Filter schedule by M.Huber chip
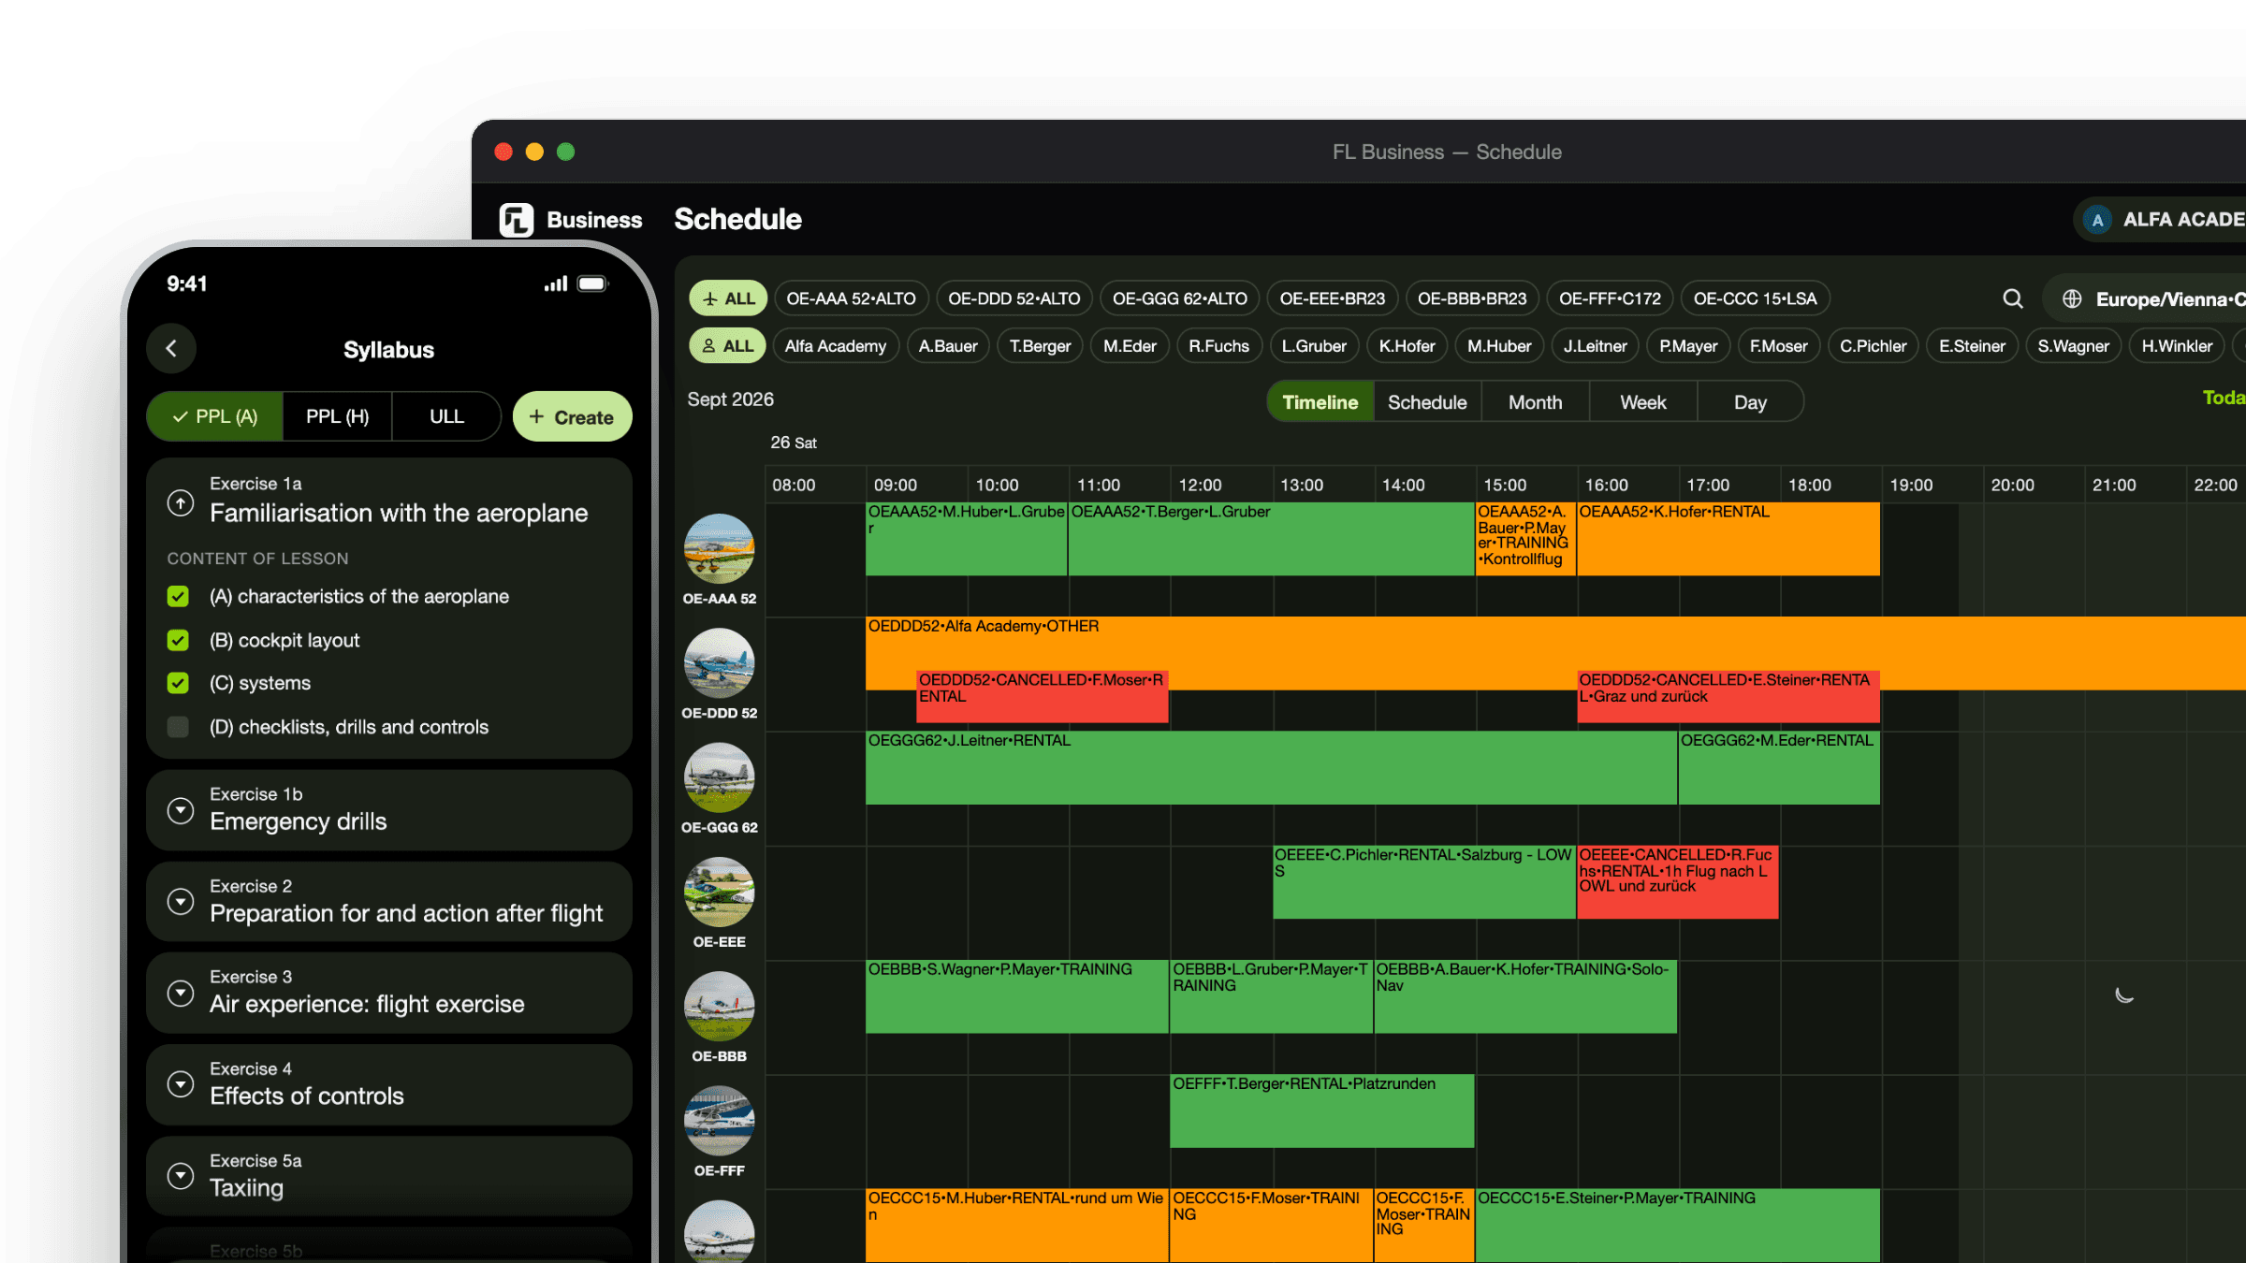The image size is (2246, 1263). tap(1499, 346)
